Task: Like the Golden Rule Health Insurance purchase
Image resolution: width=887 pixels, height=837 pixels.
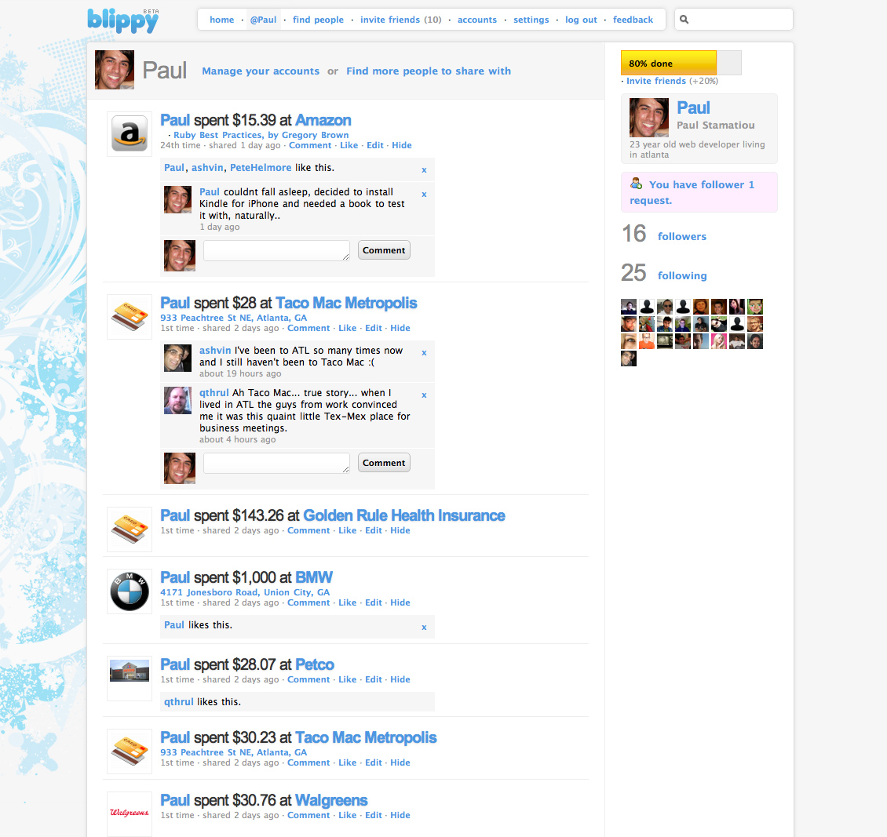Action: pyautogui.click(x=347, y=530)
